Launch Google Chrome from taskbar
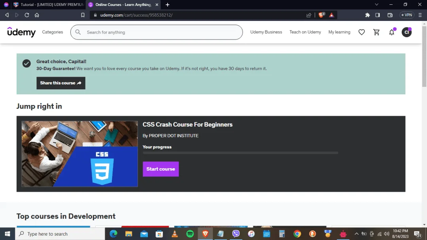The image size is (427, 240). coord(297,234)
